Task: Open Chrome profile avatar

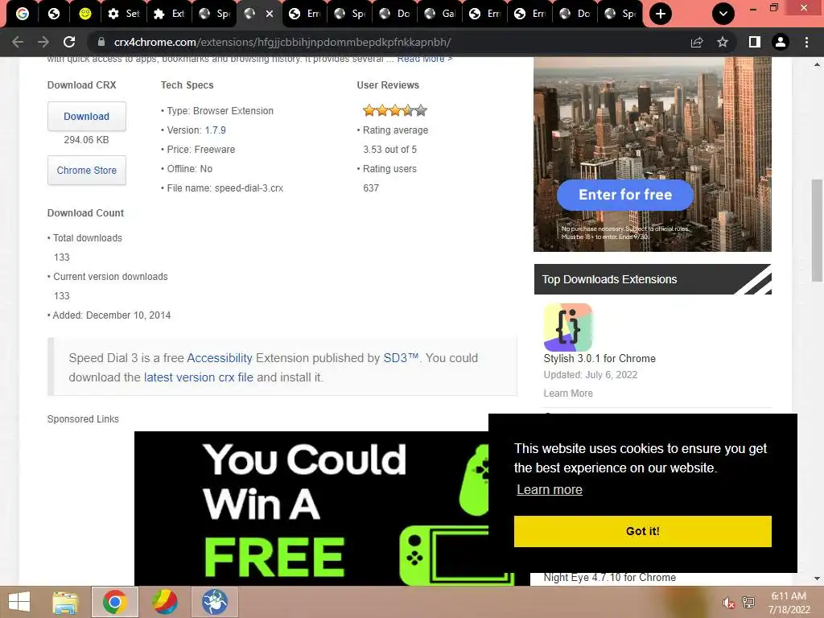Action: pyautogui.click(x=781, y=42)
